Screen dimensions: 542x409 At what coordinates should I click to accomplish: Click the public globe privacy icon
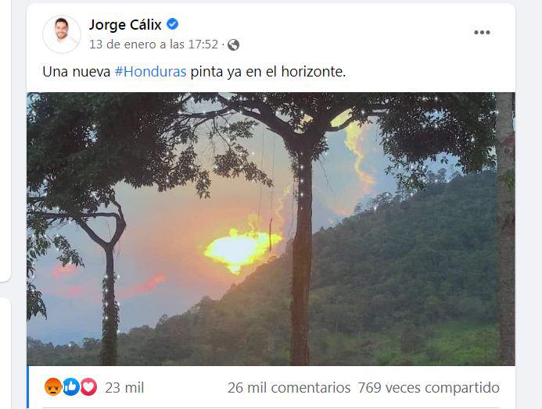click(233, 44)
